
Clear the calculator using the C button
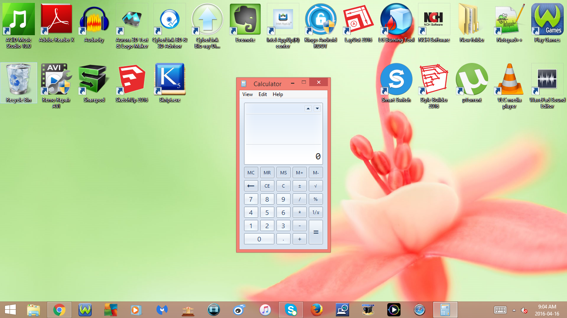pos(283,185)
